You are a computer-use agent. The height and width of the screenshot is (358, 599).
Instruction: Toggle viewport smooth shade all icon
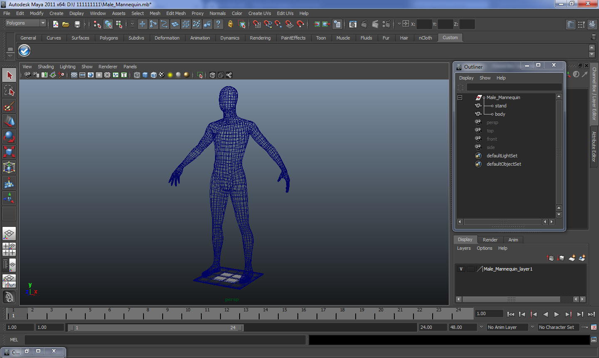coord(145,75)
